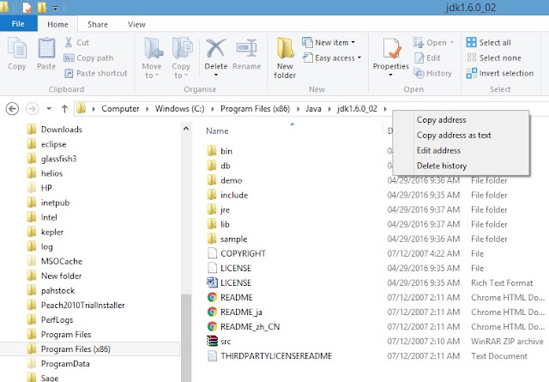Image resolution: width=549 pixels, height=382 pixels.
Task: Click Edit in the Open group
Action: point(427,58)
